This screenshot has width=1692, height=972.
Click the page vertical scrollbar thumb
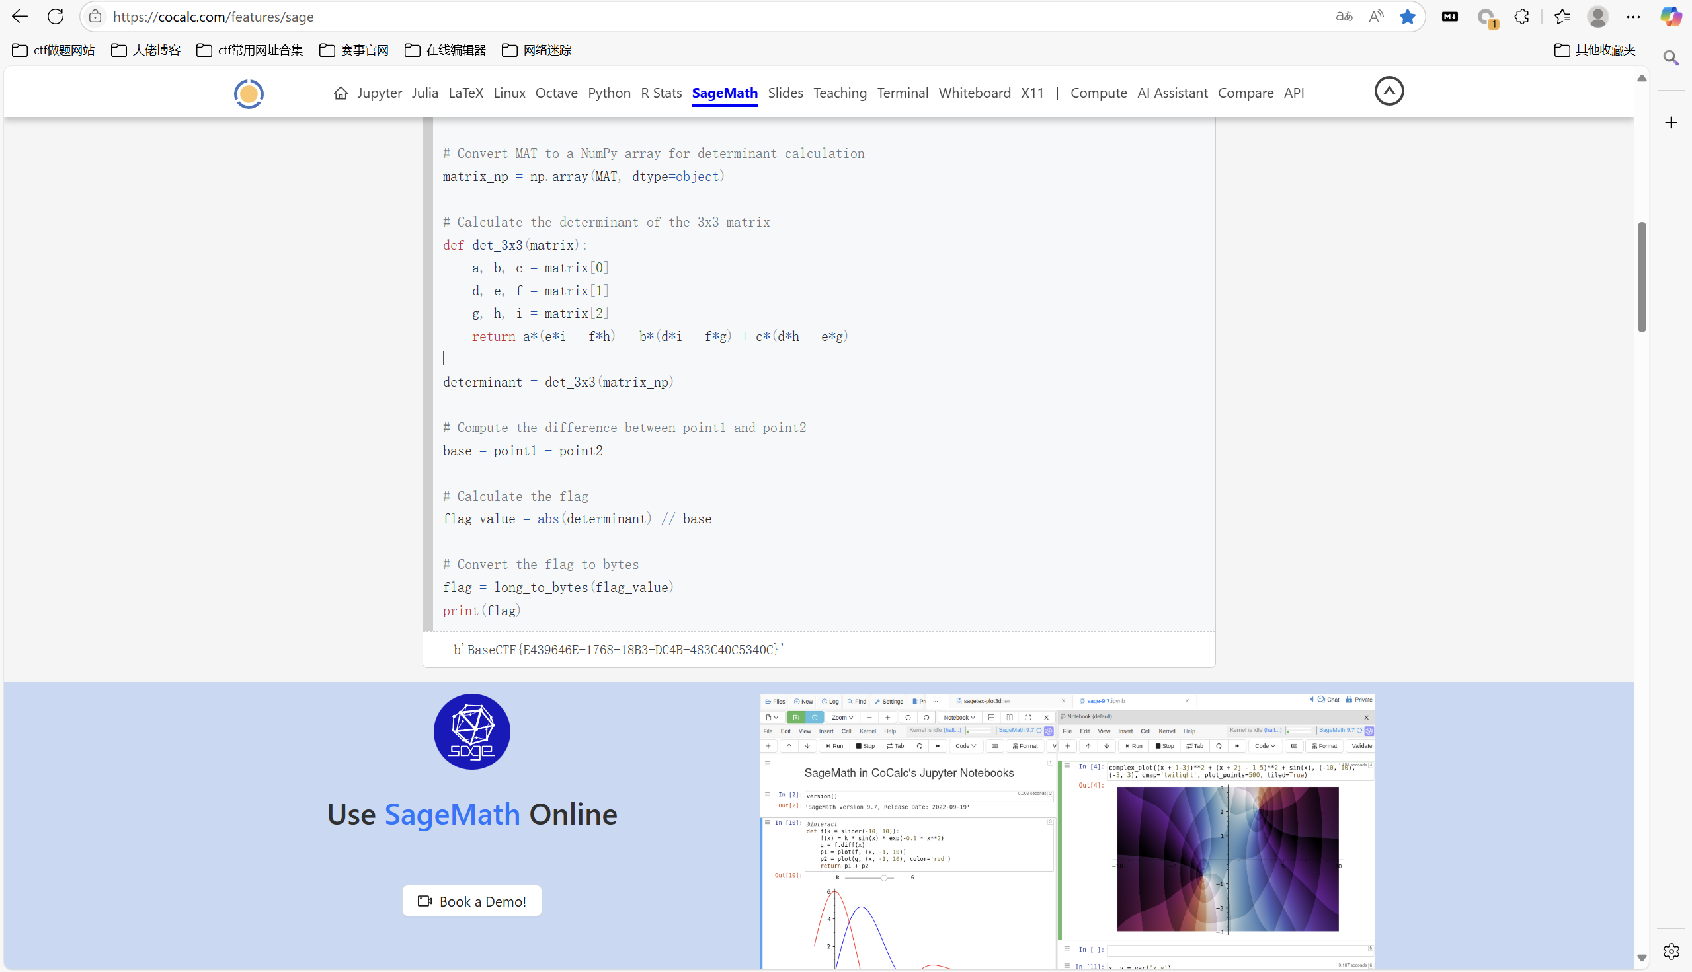tap(1642, 276)
